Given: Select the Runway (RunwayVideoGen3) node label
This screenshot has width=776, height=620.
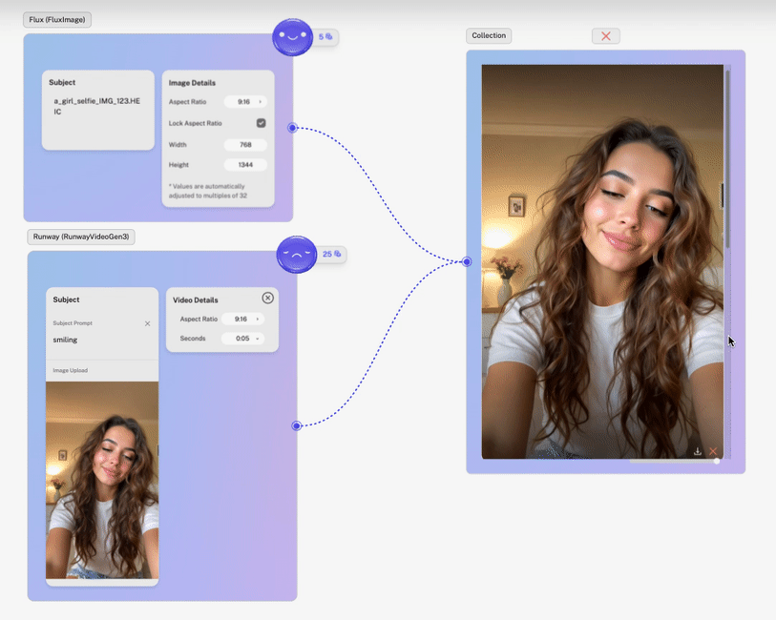Looking at the screenshot, I should [x=81, y=237].
